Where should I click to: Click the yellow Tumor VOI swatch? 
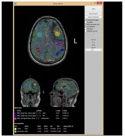point(15,129)
